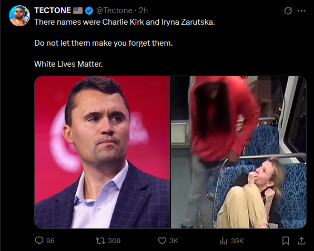Click the 309 reposts count
This screenshot has height=251, width=314.
[114, 240]
